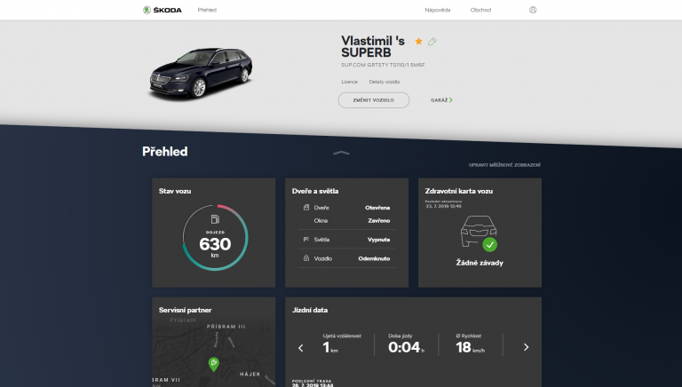Click the Příbram service partner map
Image resolution: width=682 pixels, height=387 pixels.
point(213,352)
